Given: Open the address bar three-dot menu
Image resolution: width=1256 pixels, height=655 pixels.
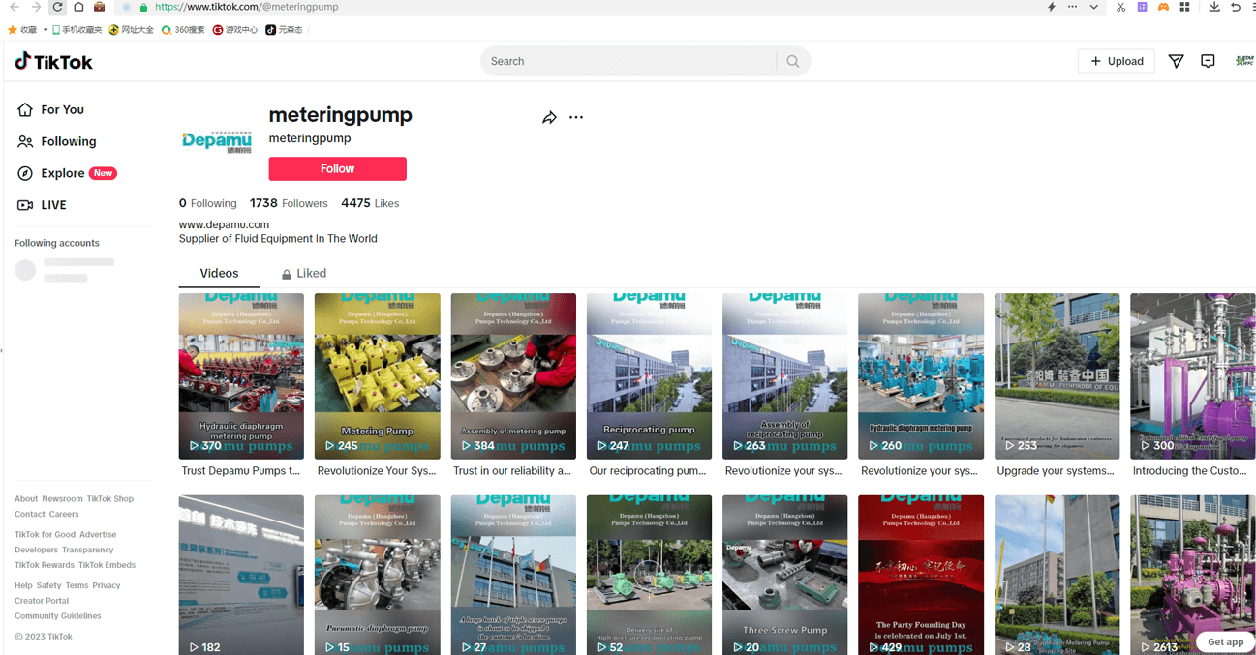Looking at the screenshot, I should [x=1072, y=7].
